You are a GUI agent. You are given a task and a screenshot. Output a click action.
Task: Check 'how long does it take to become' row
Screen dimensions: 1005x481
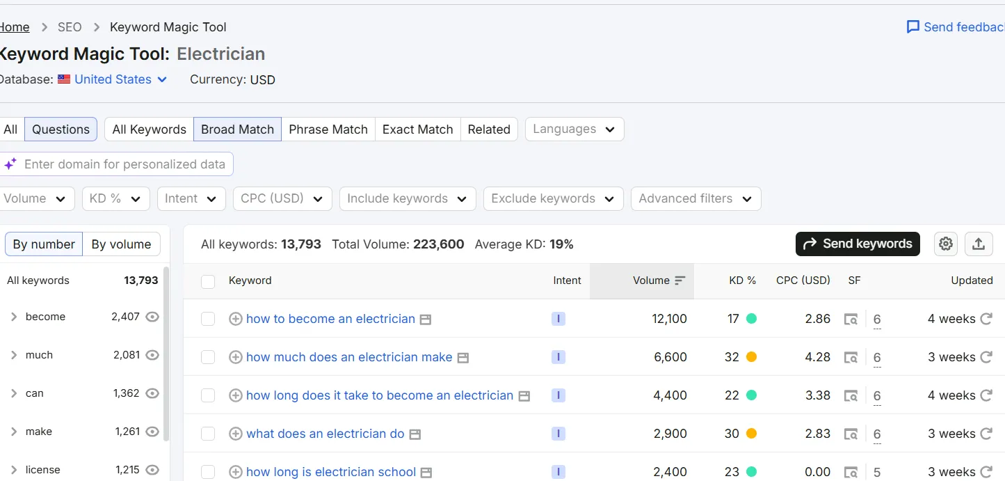(208, 395)
